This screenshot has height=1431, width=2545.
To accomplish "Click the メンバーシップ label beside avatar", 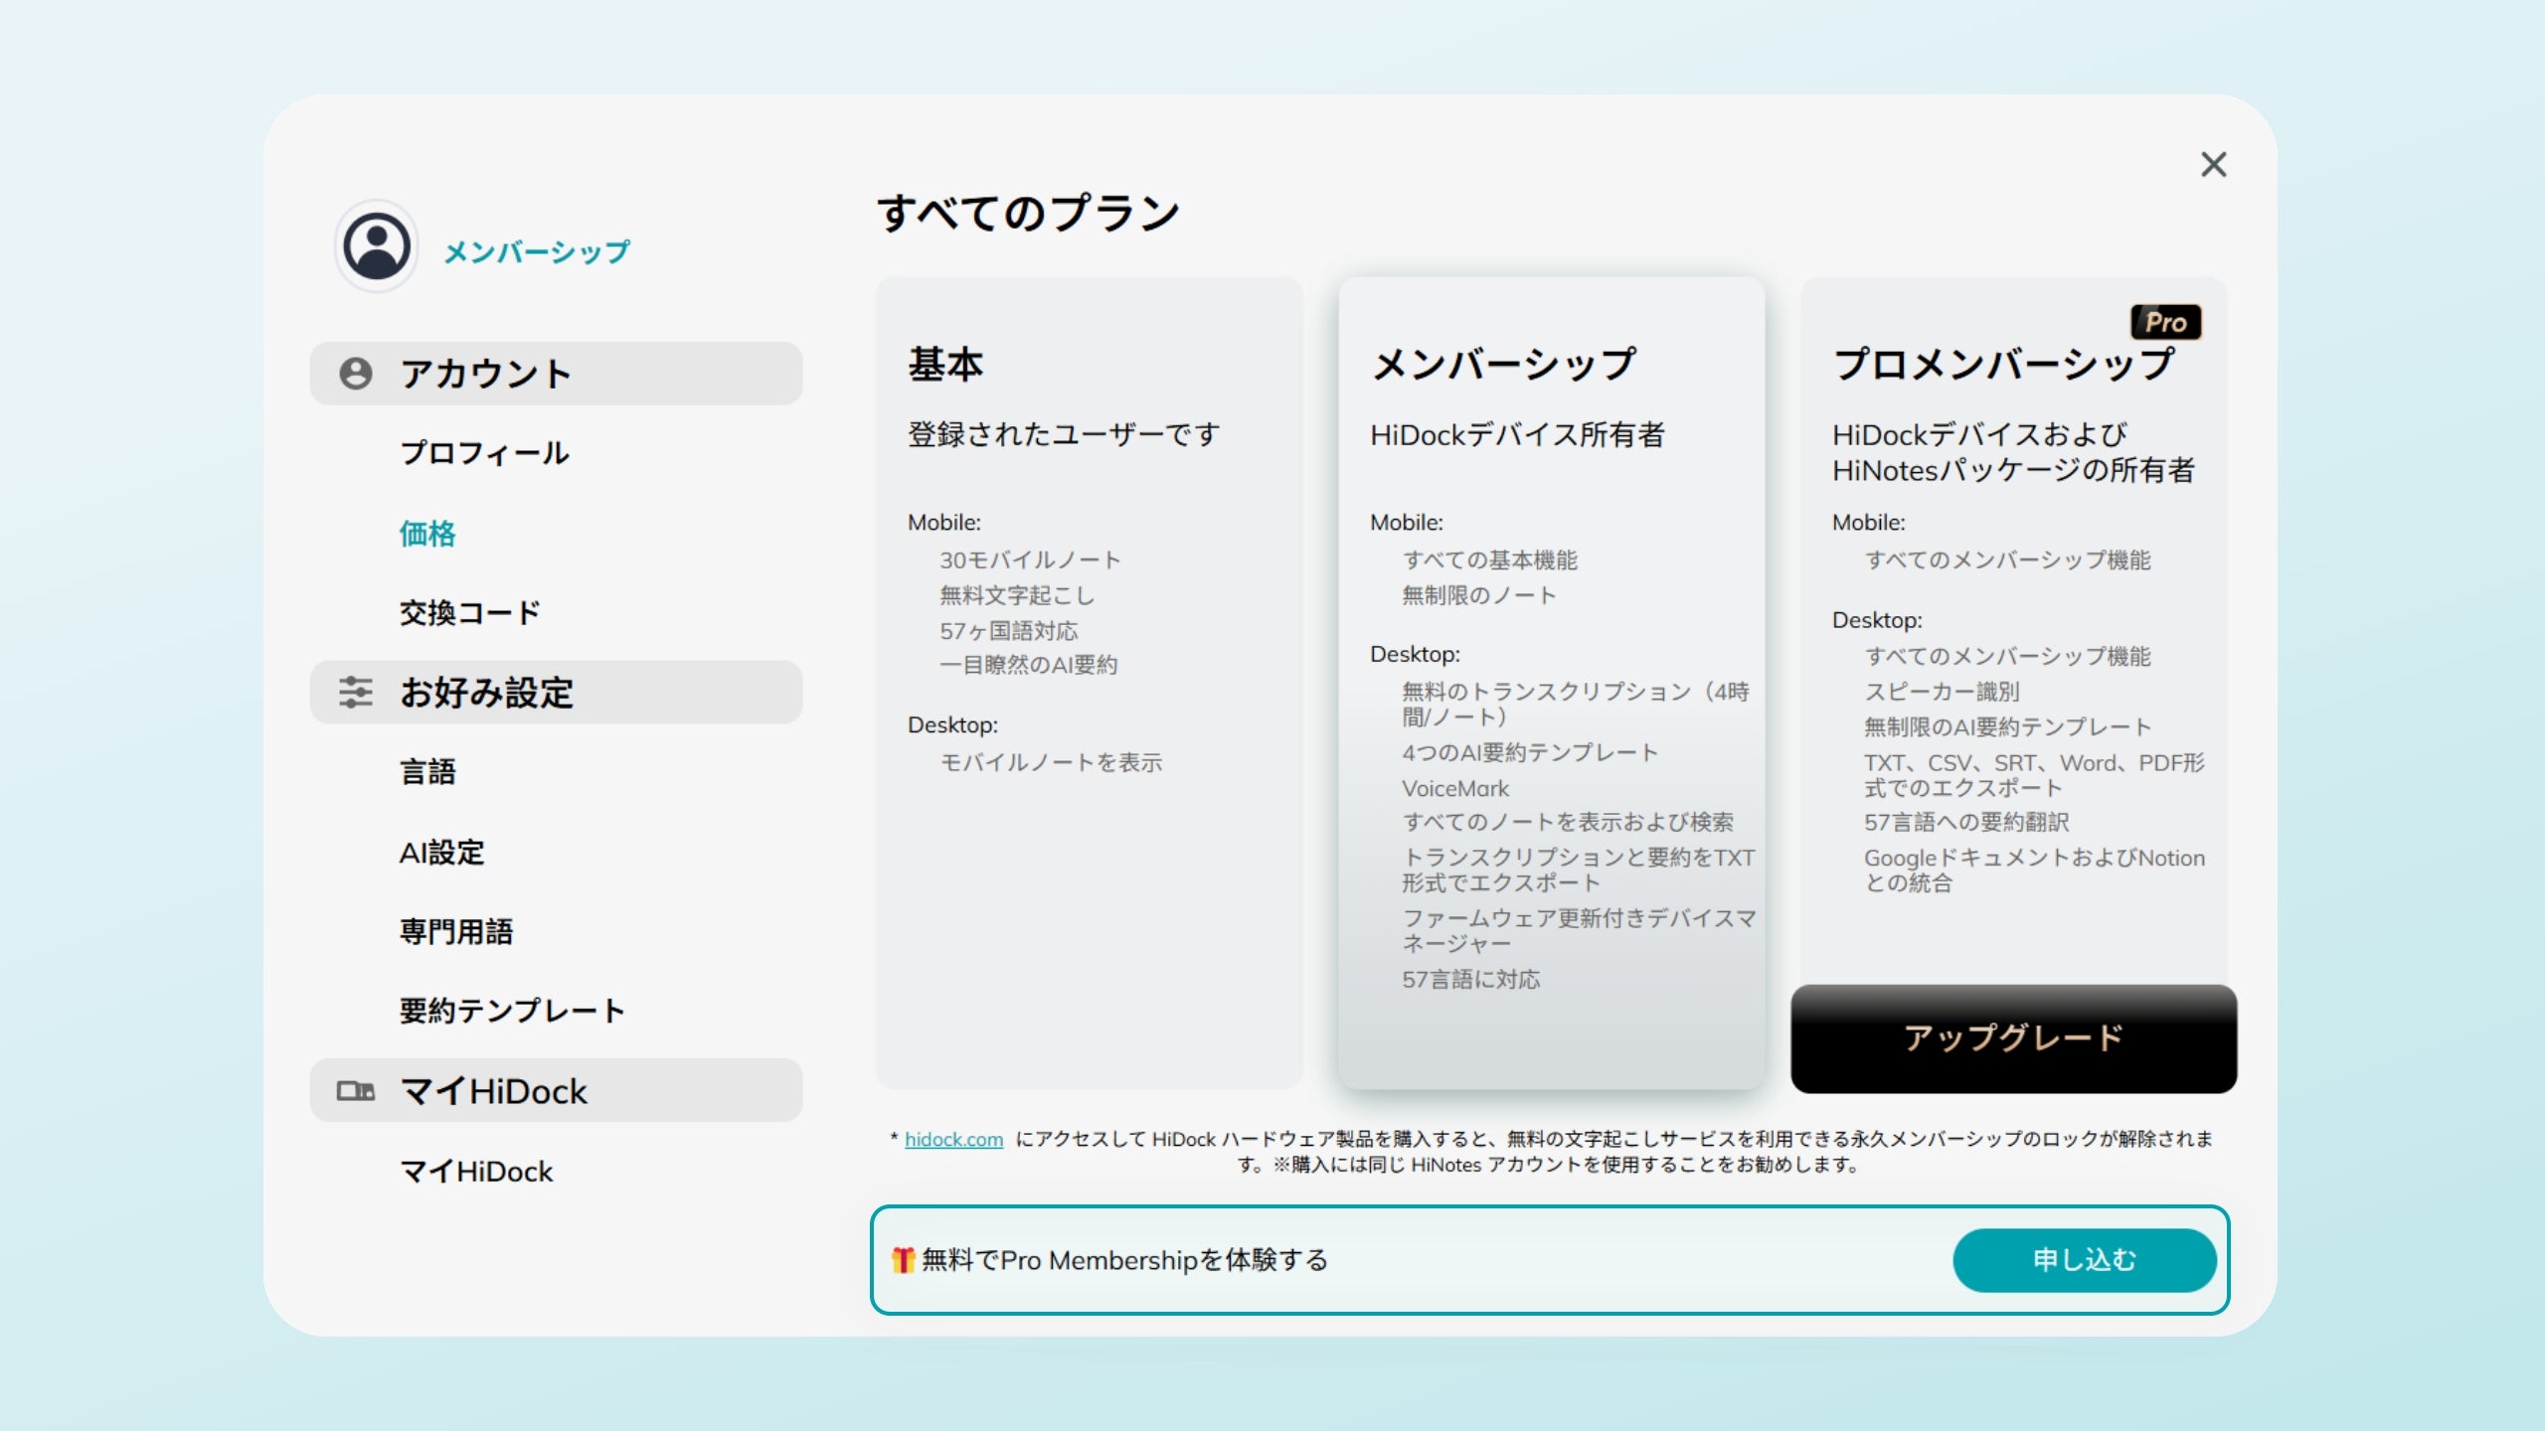I will (x=537, y=252).
